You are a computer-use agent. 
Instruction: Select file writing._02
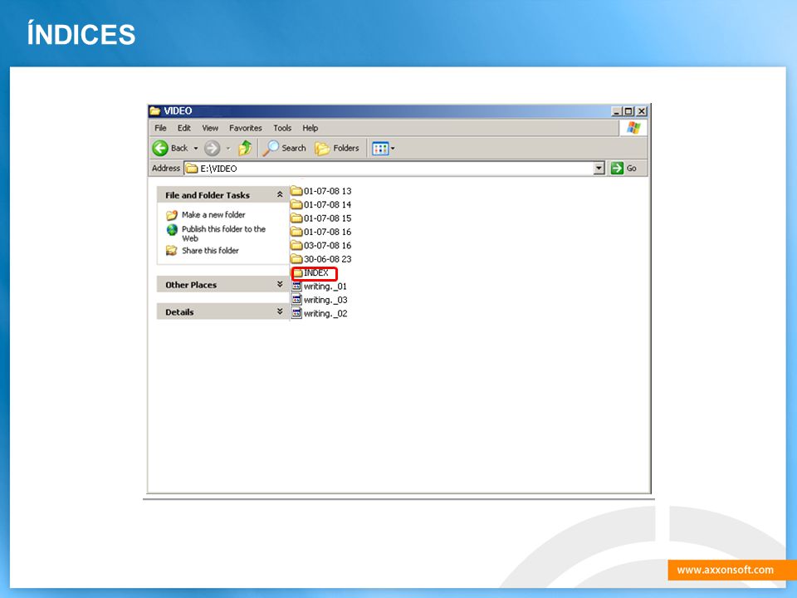(x=319, y=314)
